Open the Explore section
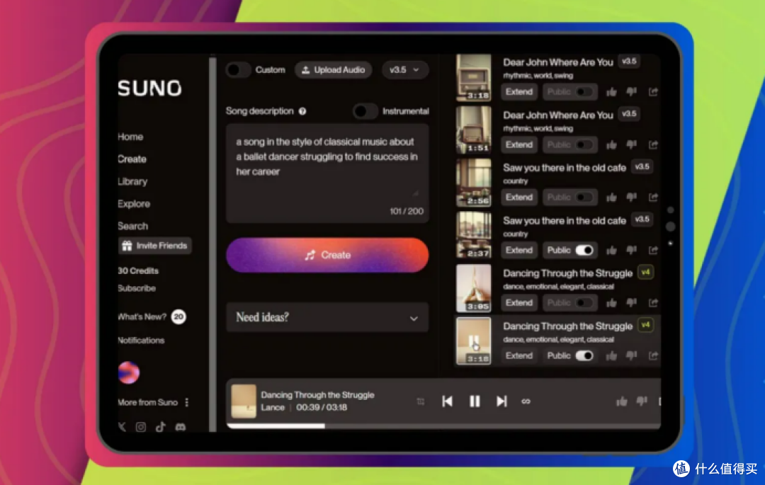765x485 pixels. tap(134, 204)
